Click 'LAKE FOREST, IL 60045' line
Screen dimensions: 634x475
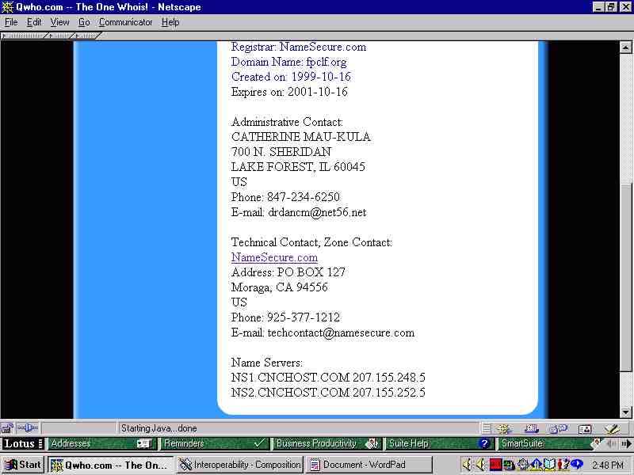[298, 167]
